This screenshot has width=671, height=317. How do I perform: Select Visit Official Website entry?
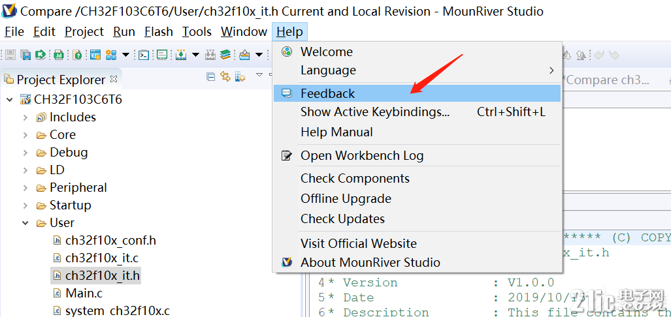pyautogui.click(x=417, y=243)
